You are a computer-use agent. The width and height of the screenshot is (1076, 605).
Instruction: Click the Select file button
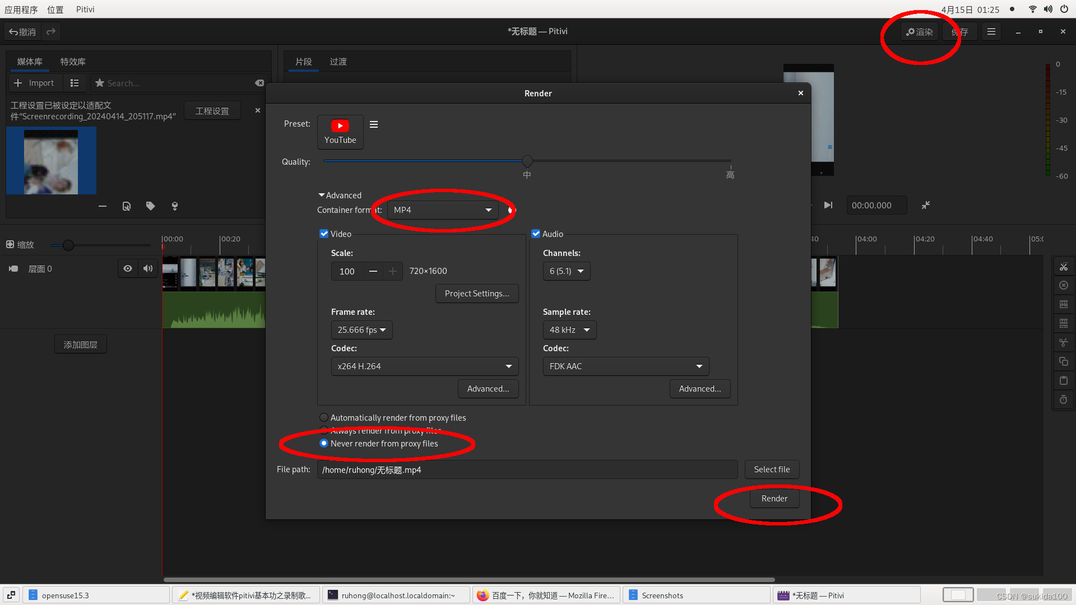click(772, 469)
